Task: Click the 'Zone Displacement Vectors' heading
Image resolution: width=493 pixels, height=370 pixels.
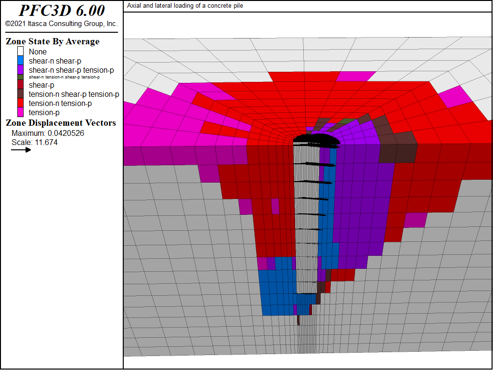Action: (x=61, y=123)
